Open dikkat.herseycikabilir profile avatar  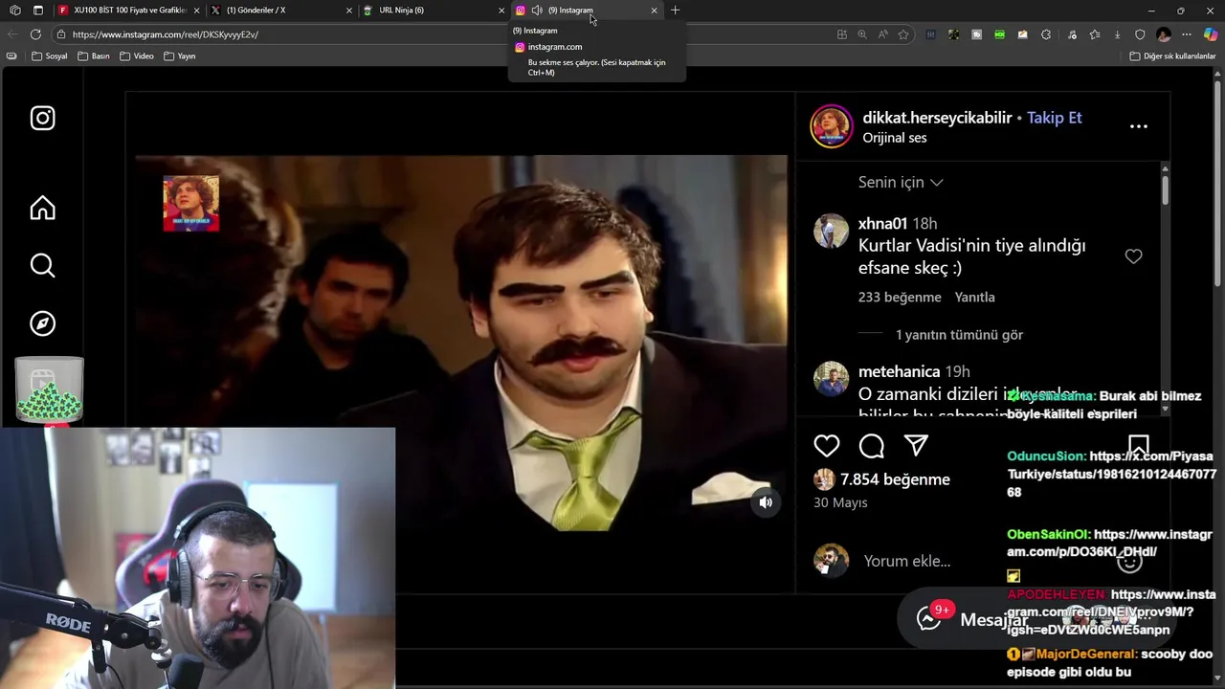[x=832, y=126]
